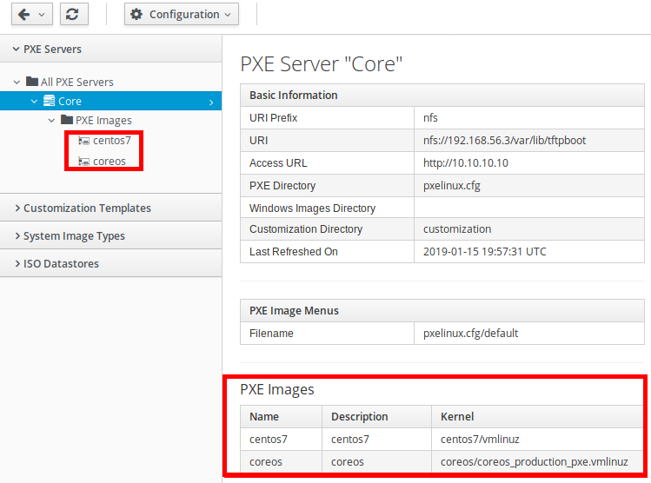Collapse the PXE Images tree folder
Screen dimensions: 651x483
(51, 121)
